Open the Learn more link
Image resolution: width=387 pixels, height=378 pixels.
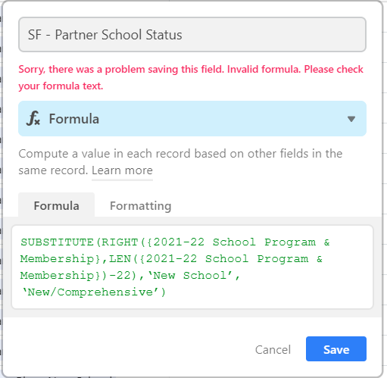click(122, 170)
